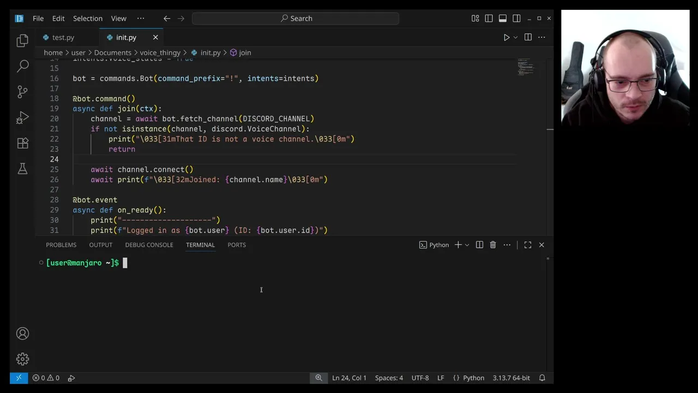Open the View menu
Screen dimensions: 698x393
[x=118, y=18]
